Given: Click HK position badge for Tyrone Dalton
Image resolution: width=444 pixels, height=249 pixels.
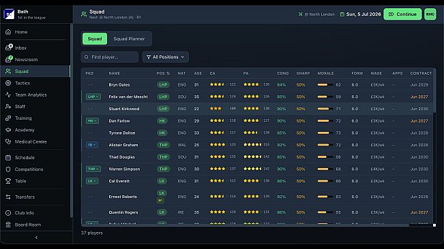Looking at the screenshot, I should 162,133.
